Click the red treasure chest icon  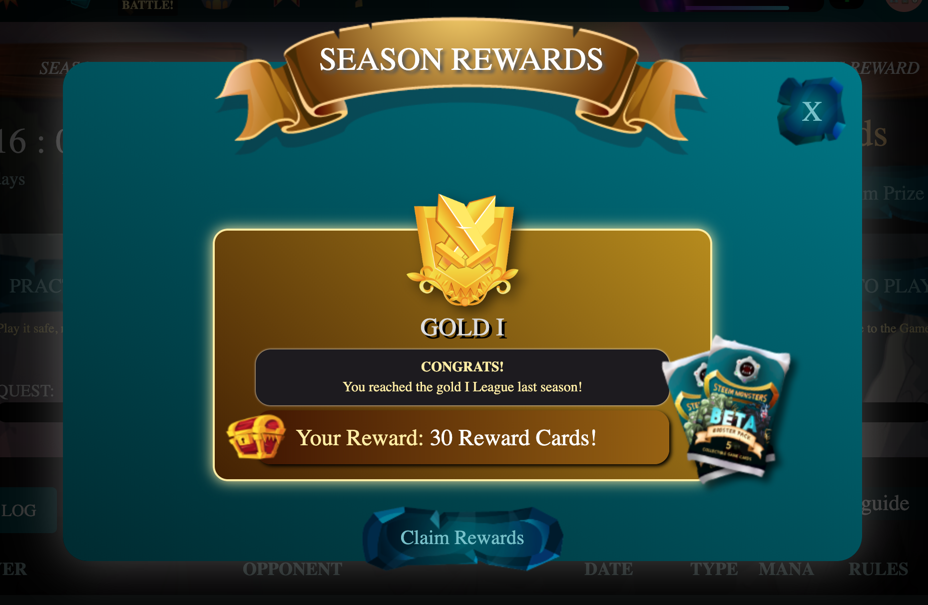click(256, 437)
